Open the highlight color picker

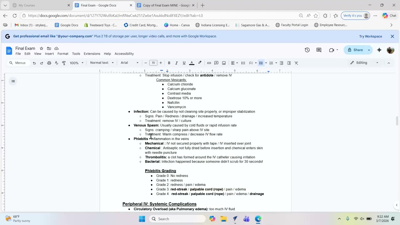point(200,63)
